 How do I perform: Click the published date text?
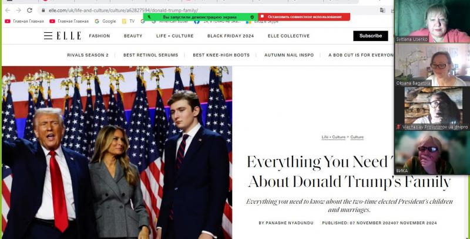pyautogui.click(x=380, y=223)
